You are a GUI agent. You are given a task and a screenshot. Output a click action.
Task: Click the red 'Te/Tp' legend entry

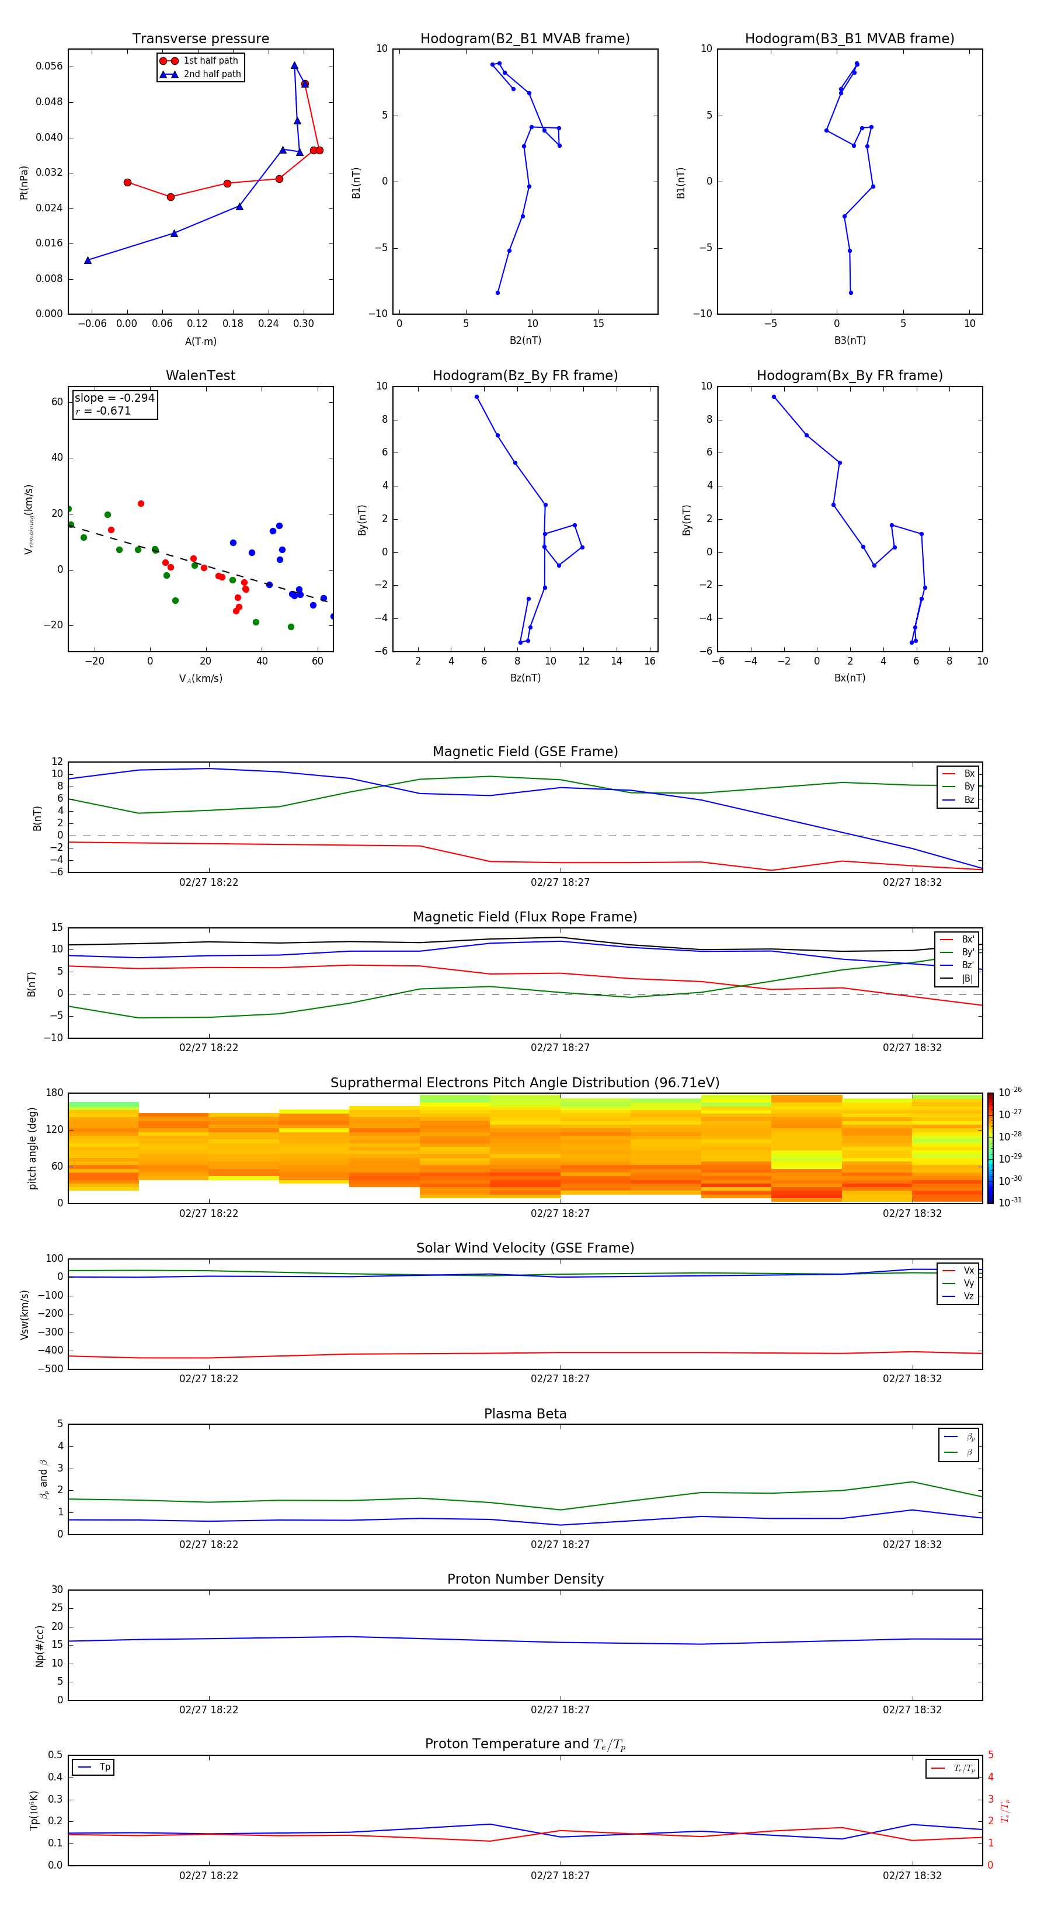click(x=953, y=1768)
